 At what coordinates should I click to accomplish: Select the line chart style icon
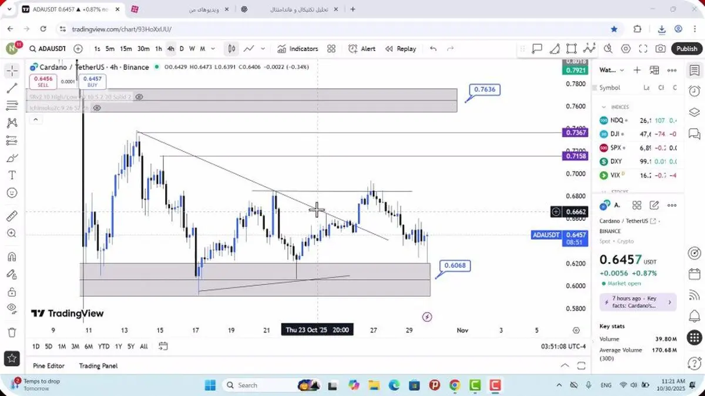click(x=249, y=49)
